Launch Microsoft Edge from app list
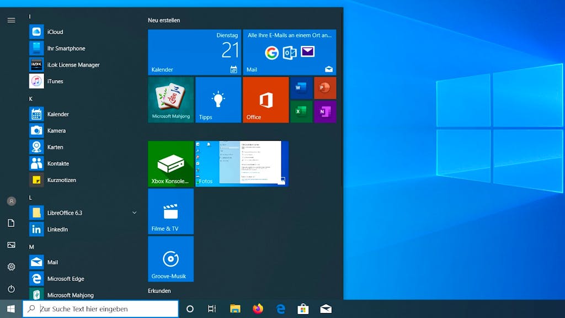Screen dimensions: 565x318 pos(83,279)
